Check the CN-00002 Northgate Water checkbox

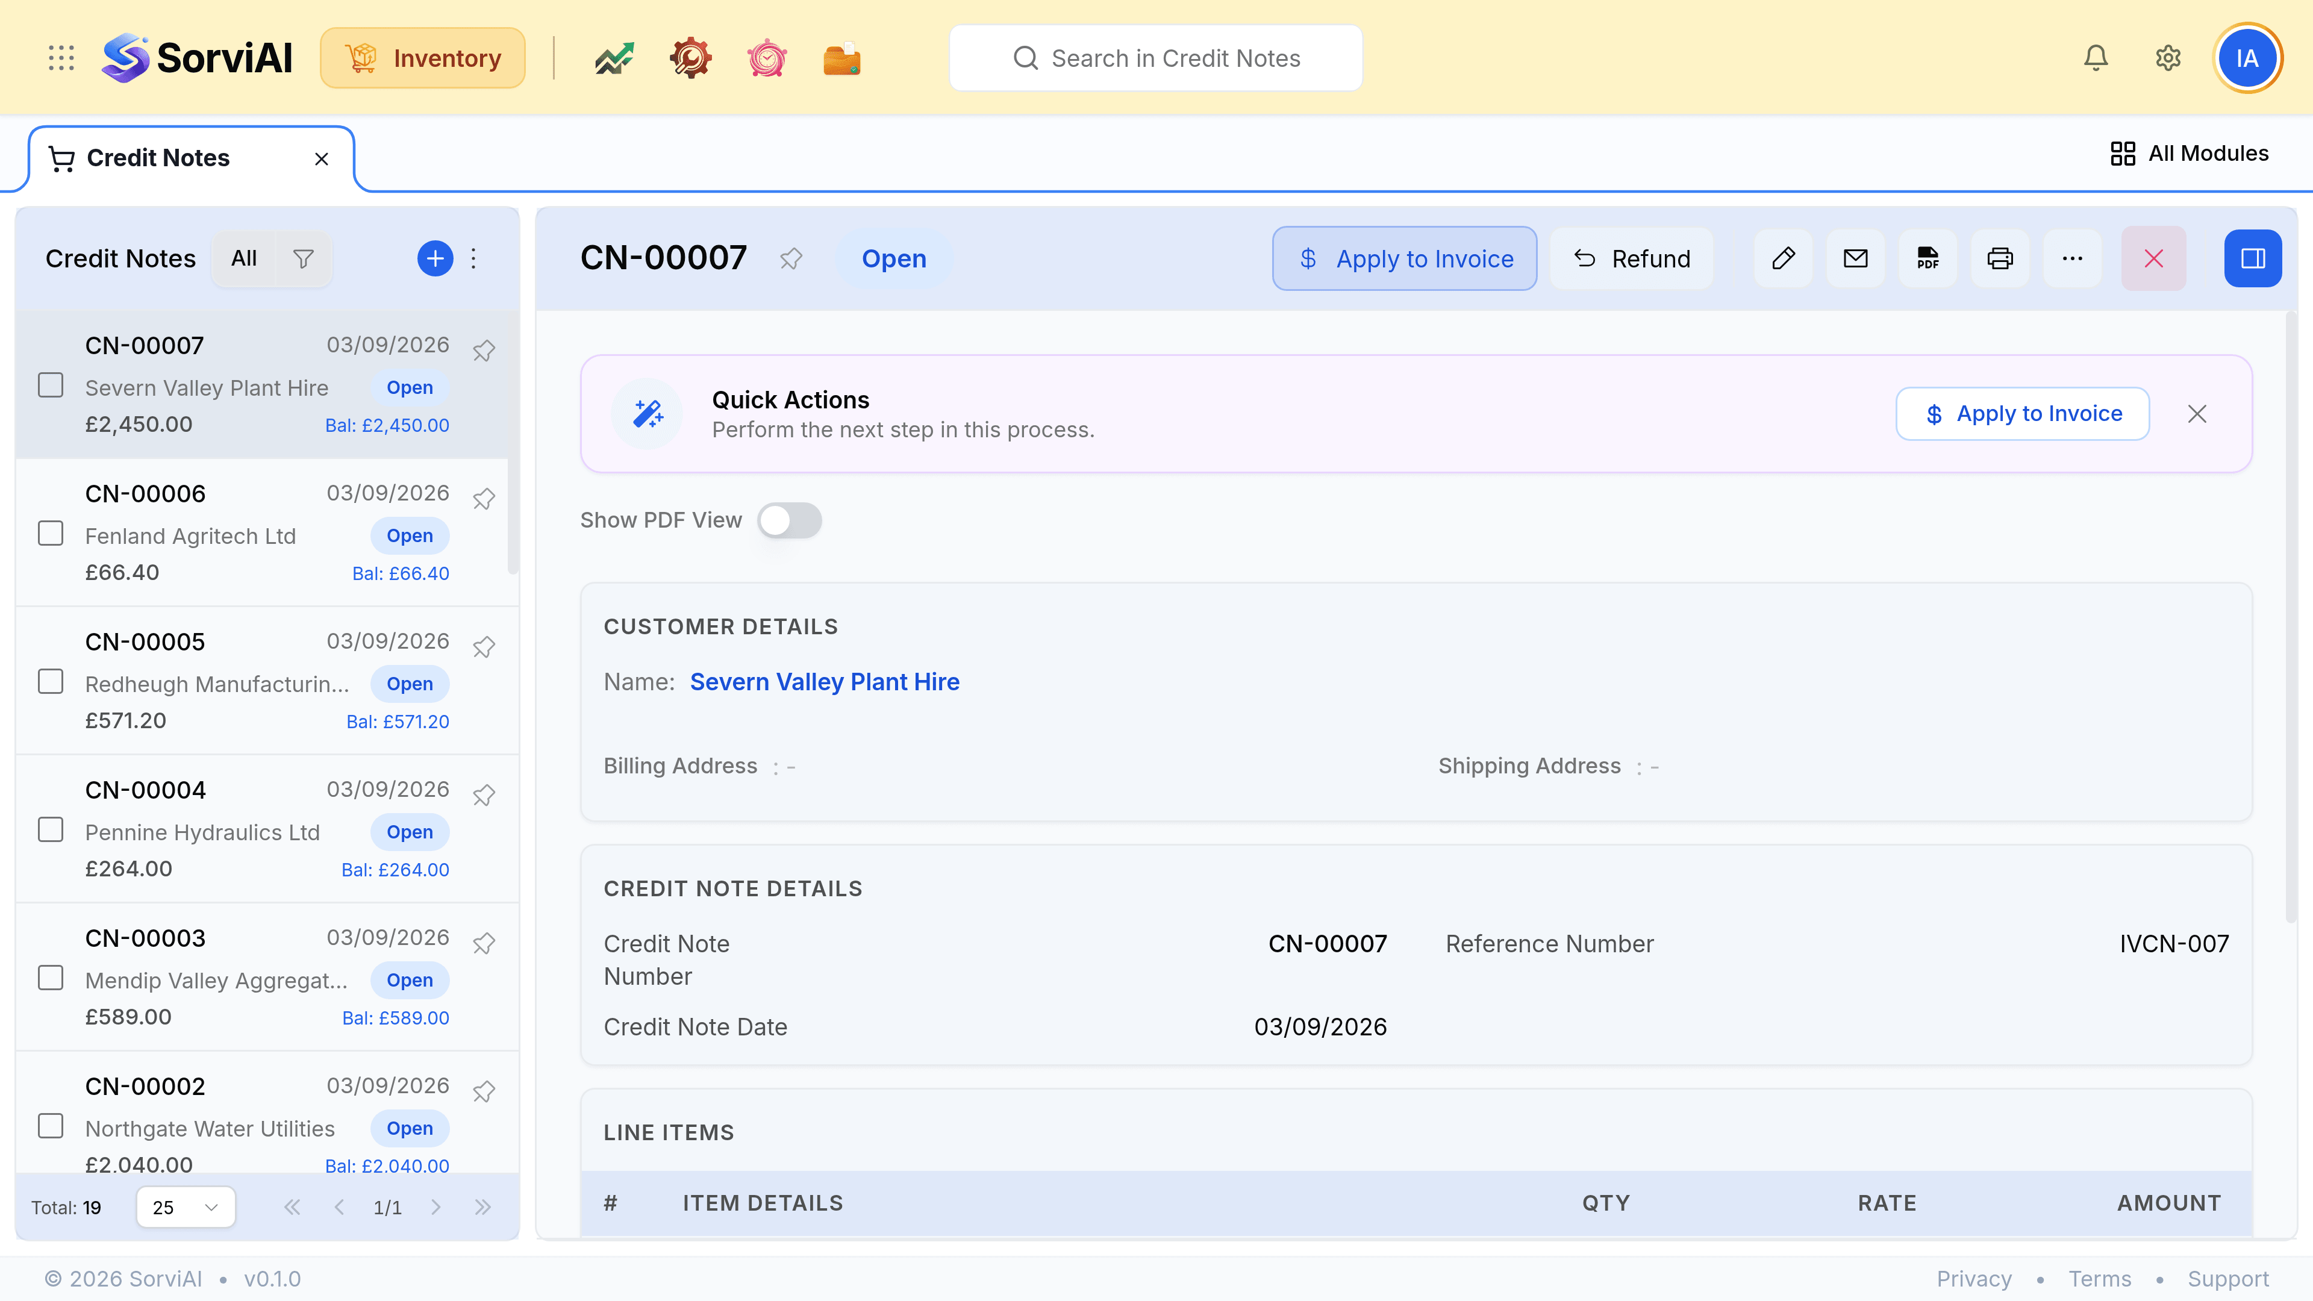point(50,1126)
